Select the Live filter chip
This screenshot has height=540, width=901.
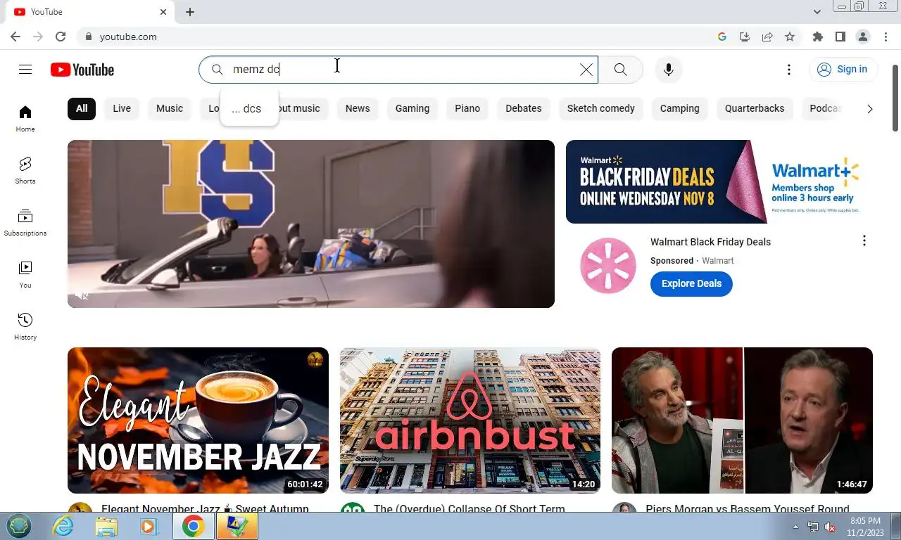(x=122, y=108)
